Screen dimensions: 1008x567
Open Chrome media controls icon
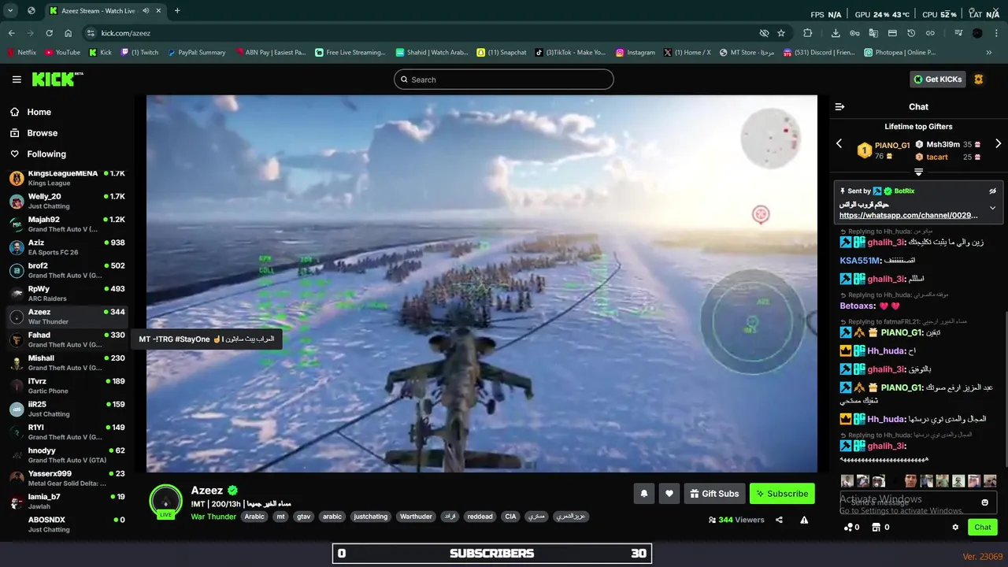tap(958, 33)
